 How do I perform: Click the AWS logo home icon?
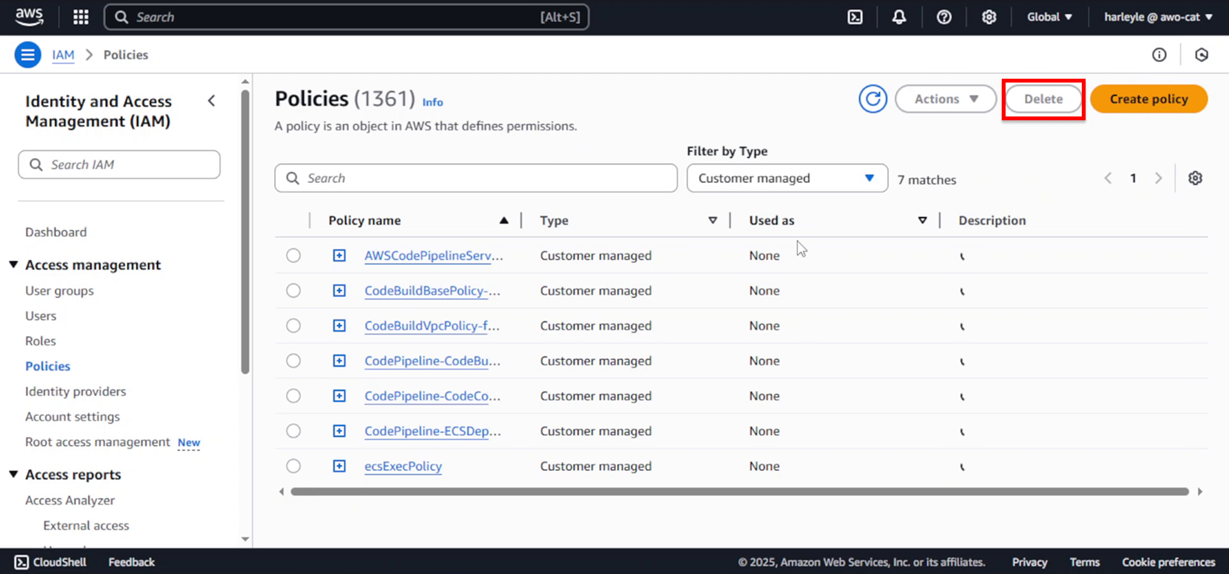tap(29, 17)
